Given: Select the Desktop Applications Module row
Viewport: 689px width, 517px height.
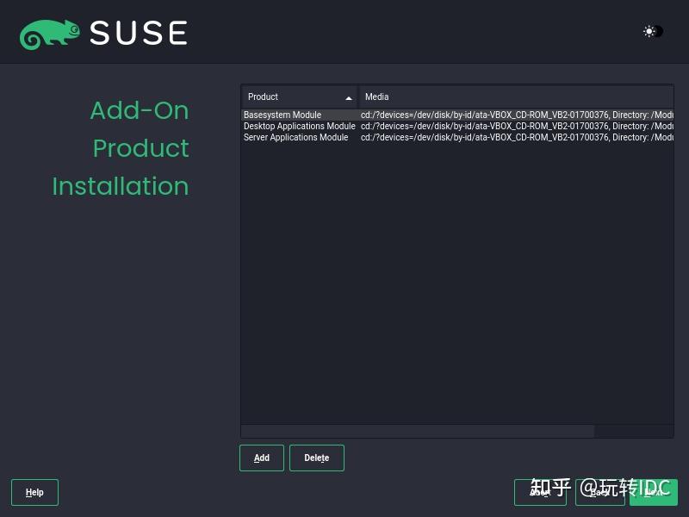Looking at the screenshot, I should (x=297, y=126).
